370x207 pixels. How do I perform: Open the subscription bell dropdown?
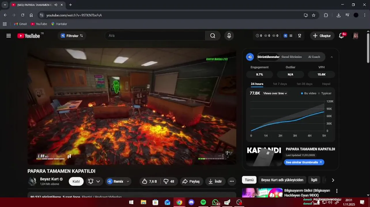(94, 181)
